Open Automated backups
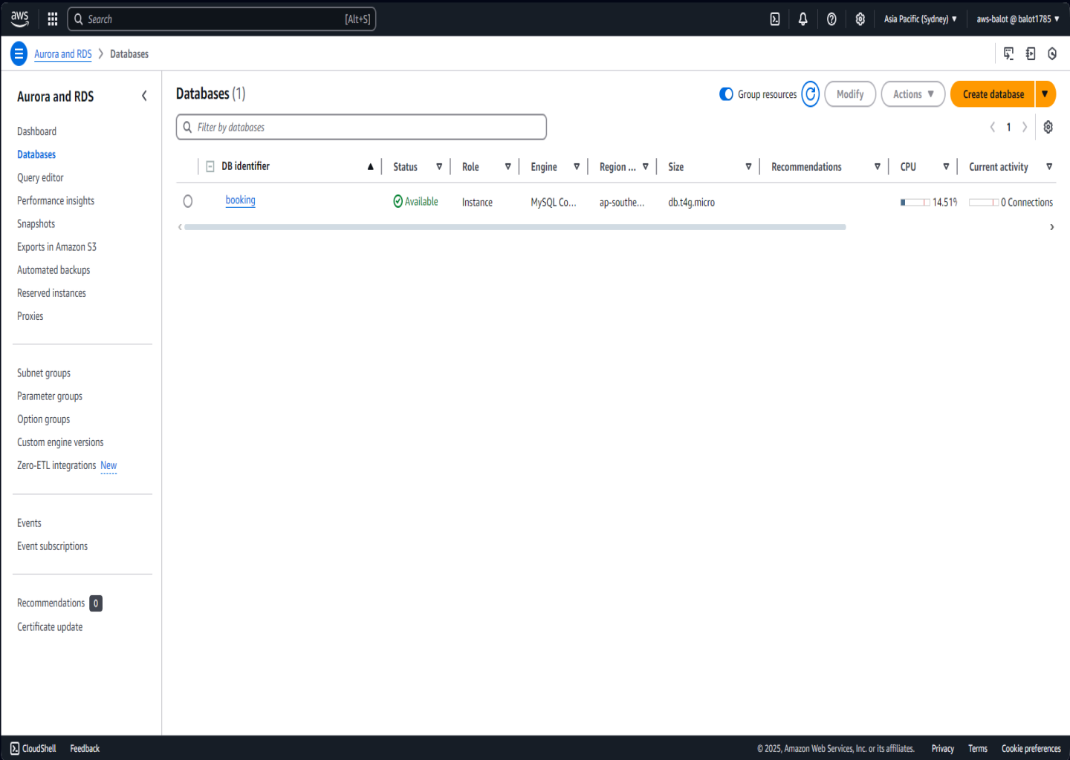Screen dimensions: 1070x760 (53, 269)
